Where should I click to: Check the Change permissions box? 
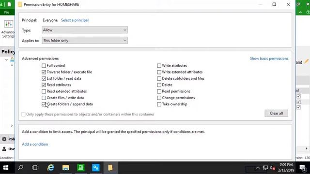[159, 98]
